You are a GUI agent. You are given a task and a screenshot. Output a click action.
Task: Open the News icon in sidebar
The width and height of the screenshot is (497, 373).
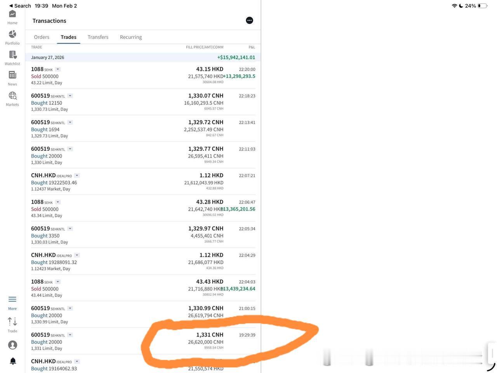[12, 75]
